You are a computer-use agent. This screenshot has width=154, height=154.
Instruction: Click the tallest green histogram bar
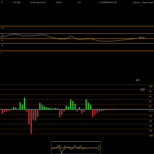pyautogui.click(x=25, y=103)
